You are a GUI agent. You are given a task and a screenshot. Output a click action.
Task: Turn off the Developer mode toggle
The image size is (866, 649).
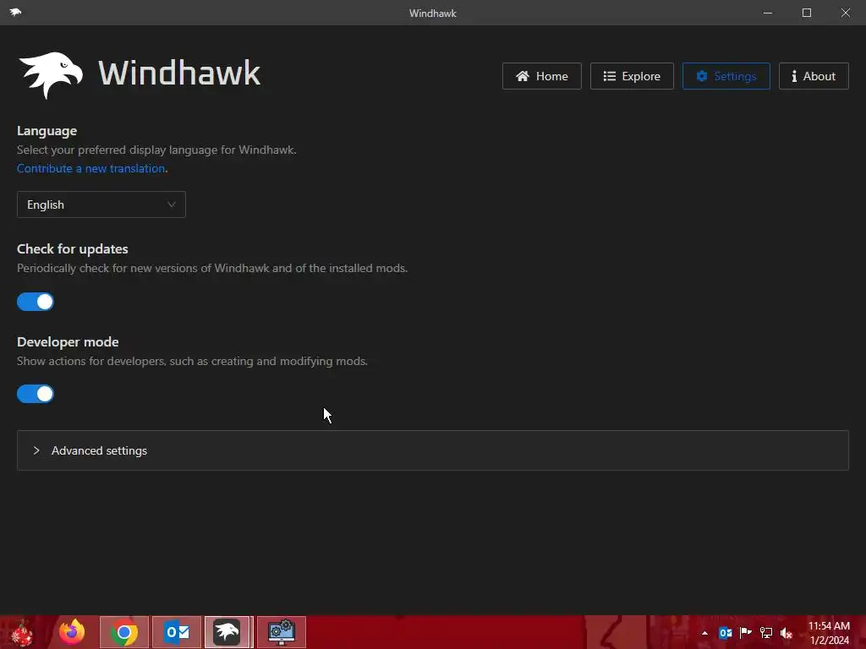click(36, 394)
